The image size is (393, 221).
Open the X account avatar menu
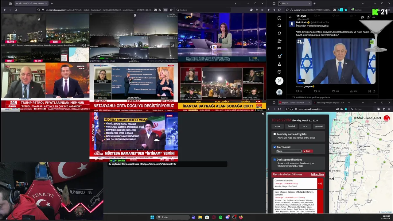pyautogui.click(x=279, y=92)
